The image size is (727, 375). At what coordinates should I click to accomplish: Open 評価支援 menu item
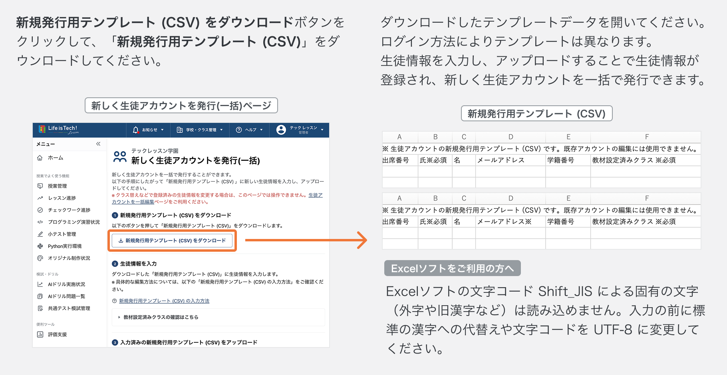click(58, 334)
